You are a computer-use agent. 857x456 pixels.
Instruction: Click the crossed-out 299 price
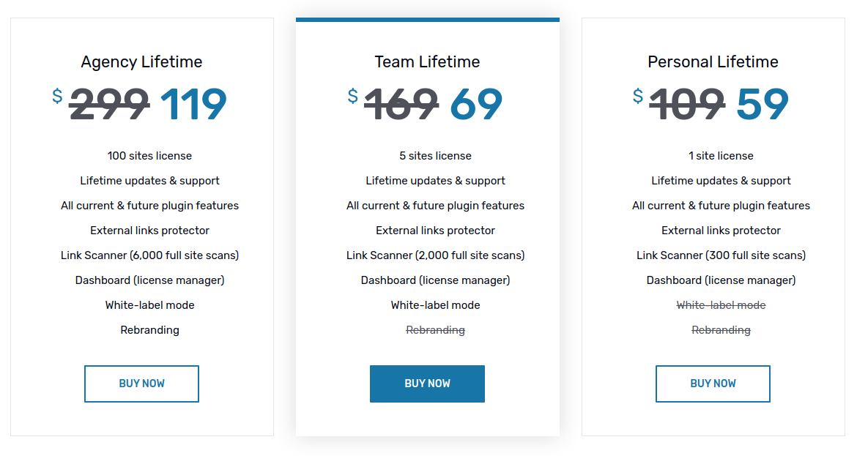click(x=109, y=105)
